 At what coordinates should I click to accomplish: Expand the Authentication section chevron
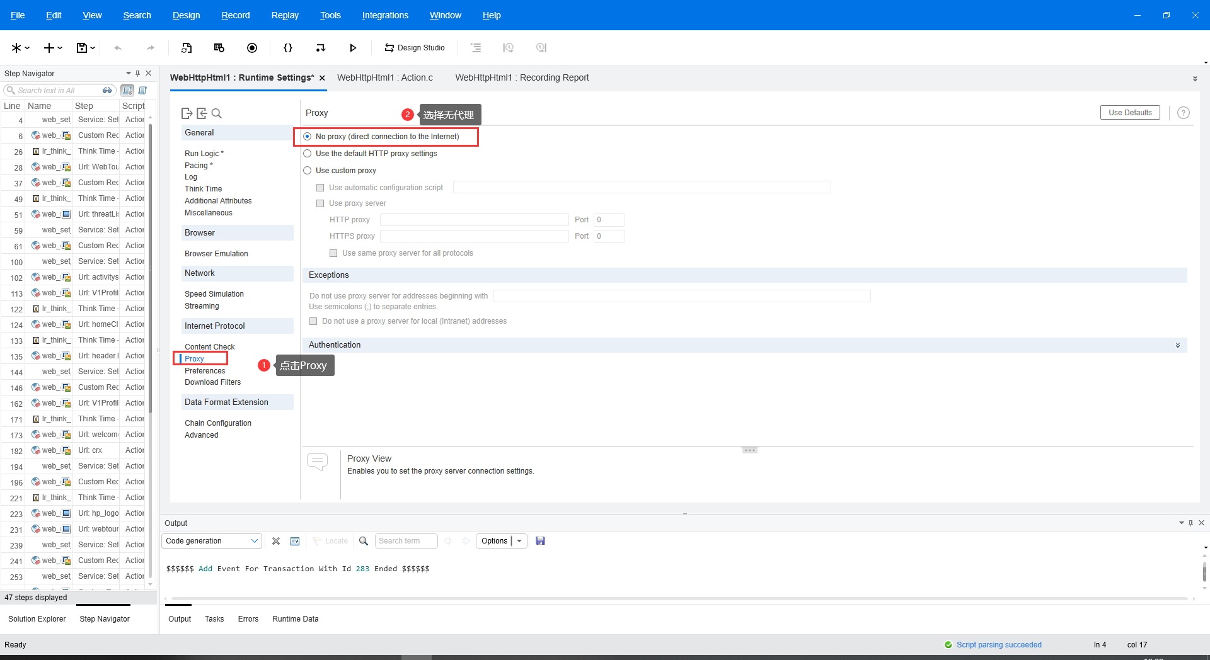coord(1178,345)
